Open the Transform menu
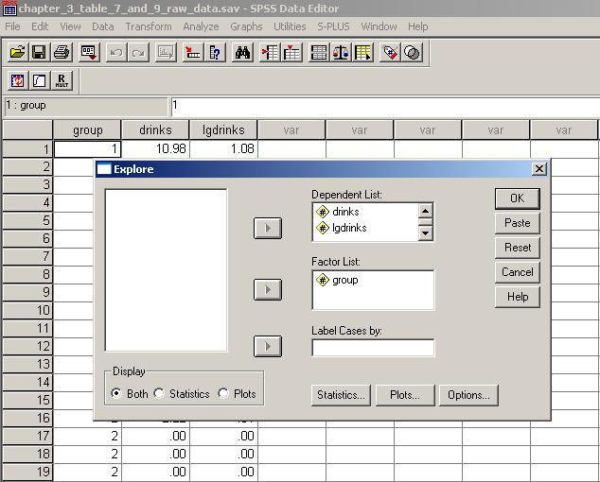 [149, 26]
